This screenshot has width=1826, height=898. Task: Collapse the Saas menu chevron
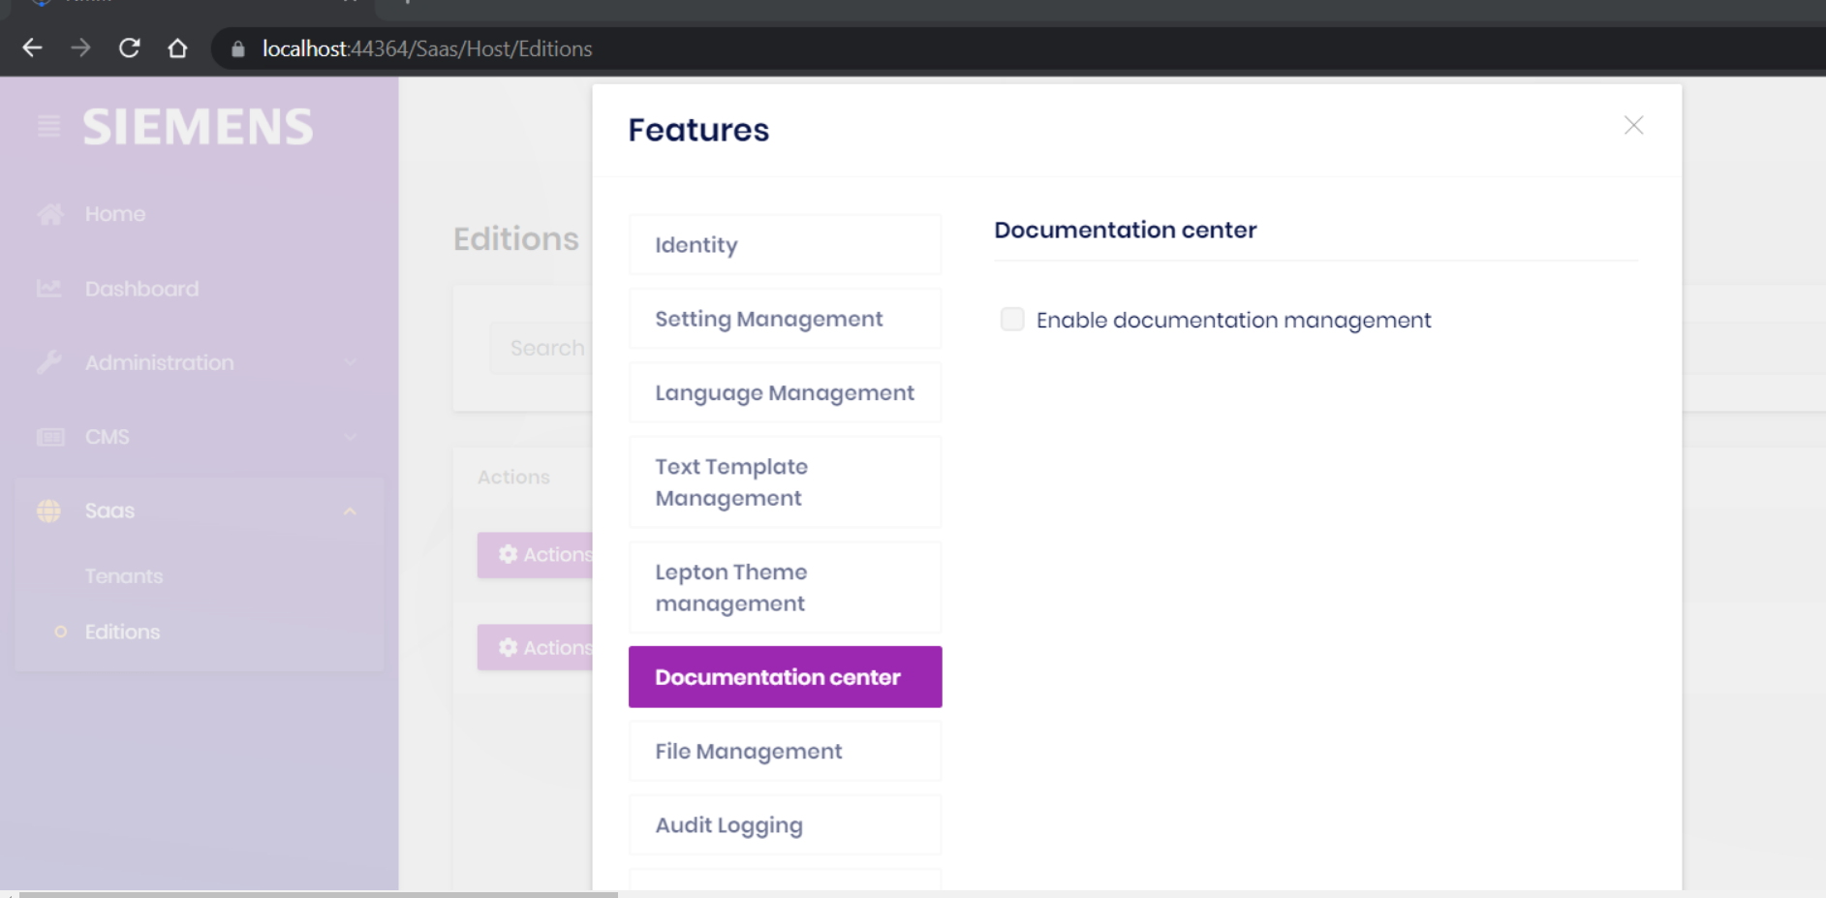point(350,511)
